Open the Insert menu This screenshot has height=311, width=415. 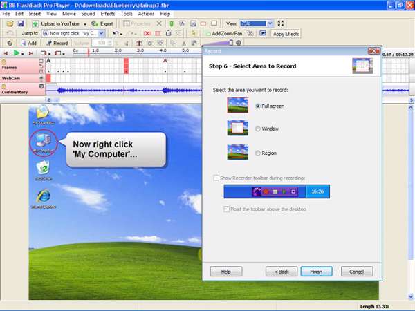pyautogui.click(x=35, y=14)
